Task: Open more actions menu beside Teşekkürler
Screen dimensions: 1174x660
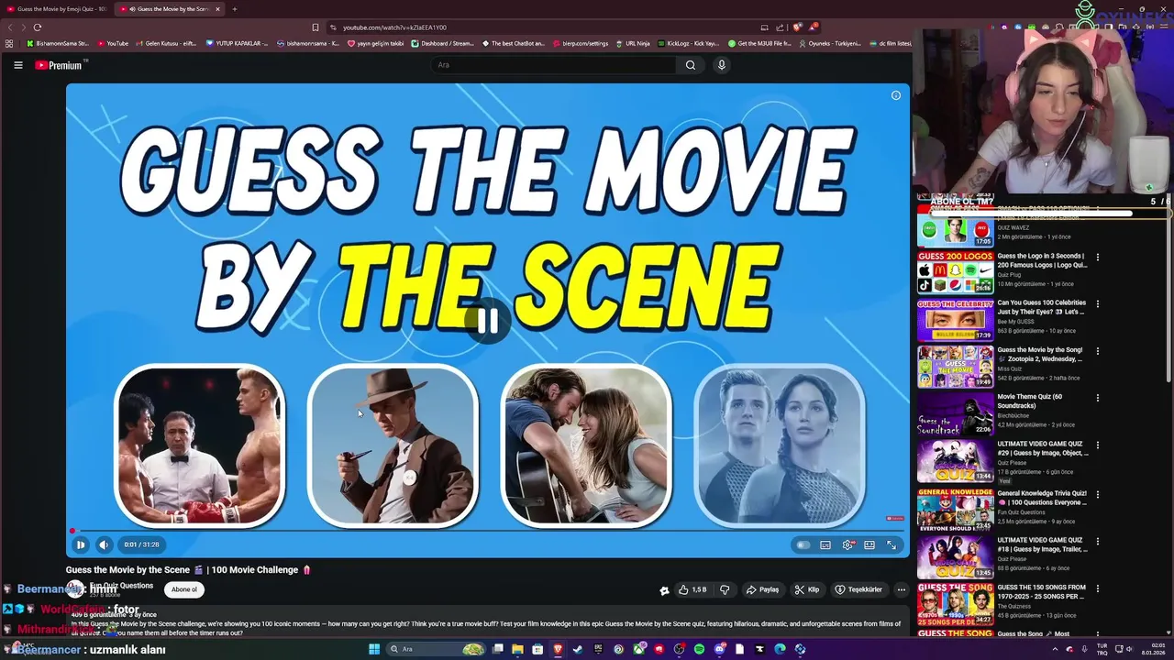Action: point(902,590)
